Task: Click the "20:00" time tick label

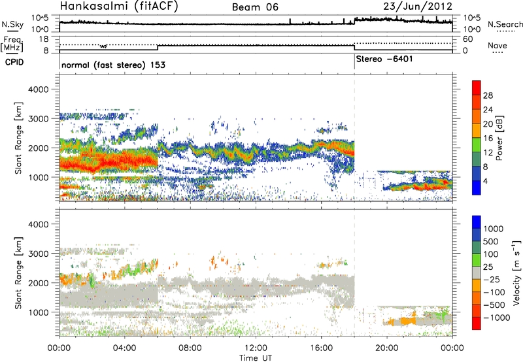Action: click(387, 348)
